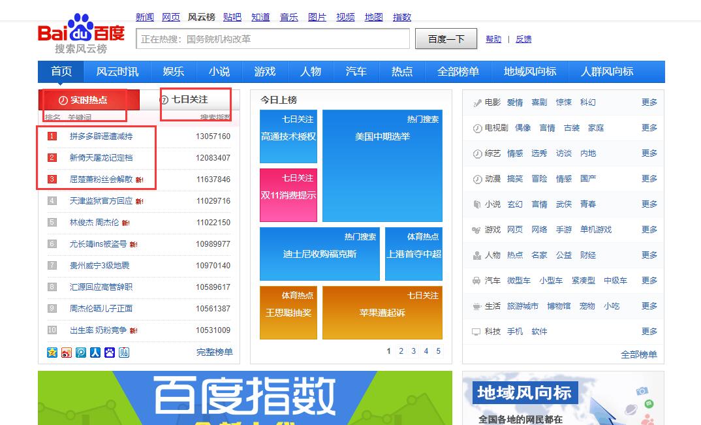This screenshot has height=425, width=701.
Task: Open 地域风向标 in navigation bar
Action: coord(530,72)
